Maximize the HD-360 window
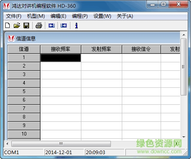The height and width of the screenshot is (159, 191). coord(163,4)
